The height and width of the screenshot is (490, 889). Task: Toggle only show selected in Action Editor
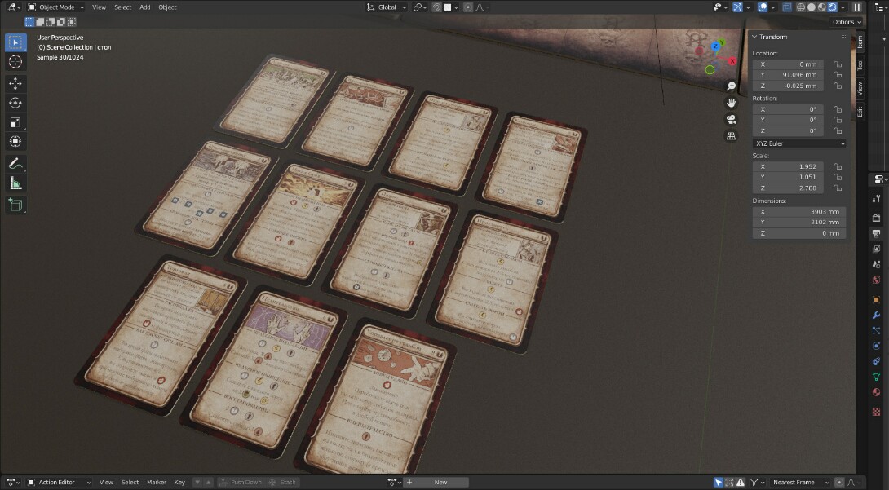pos(719,483)
